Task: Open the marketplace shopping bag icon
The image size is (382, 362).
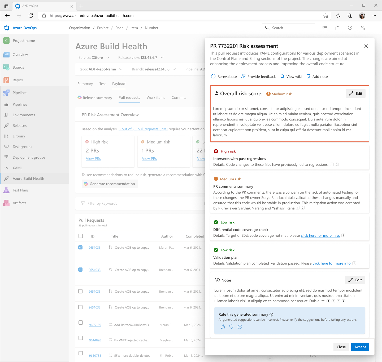Action: (x=337, y=28)
